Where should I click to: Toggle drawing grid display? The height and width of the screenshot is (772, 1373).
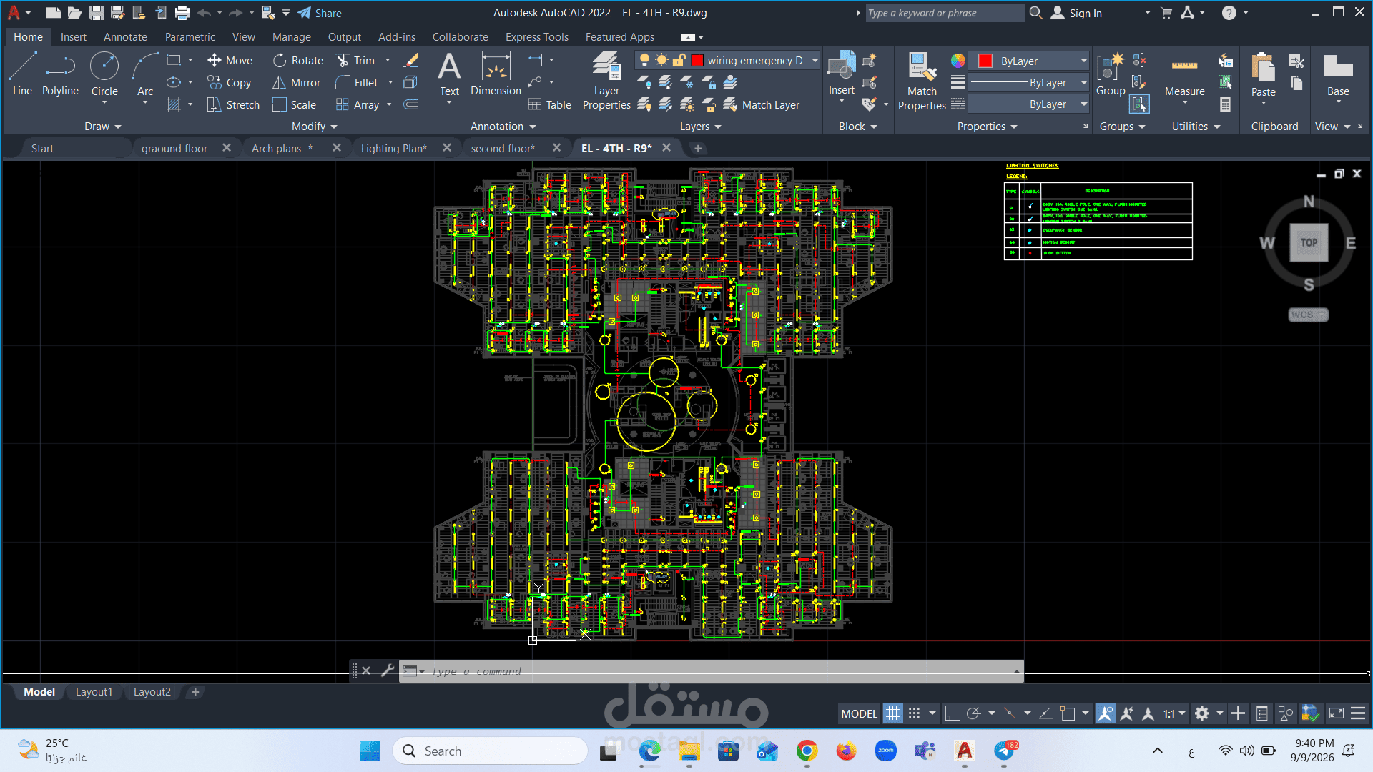tap(892, 713)
